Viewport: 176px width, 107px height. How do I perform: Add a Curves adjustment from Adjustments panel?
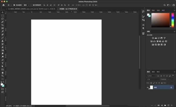pos(159,38)
